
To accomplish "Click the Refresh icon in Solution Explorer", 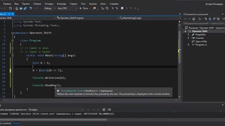I will (x=210, y=19).
